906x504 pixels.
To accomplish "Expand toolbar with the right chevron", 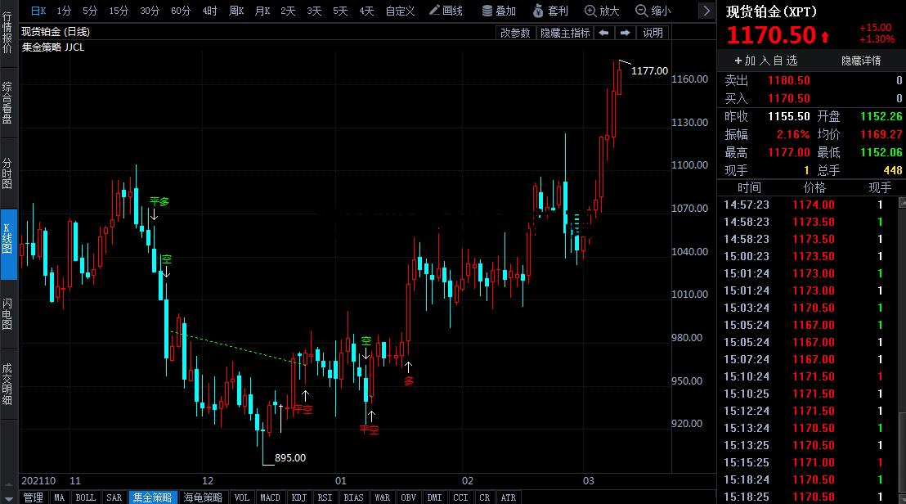I will 706,11.
